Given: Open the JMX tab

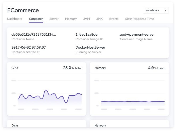Looking at the screenshot, I should click(99, 19).
